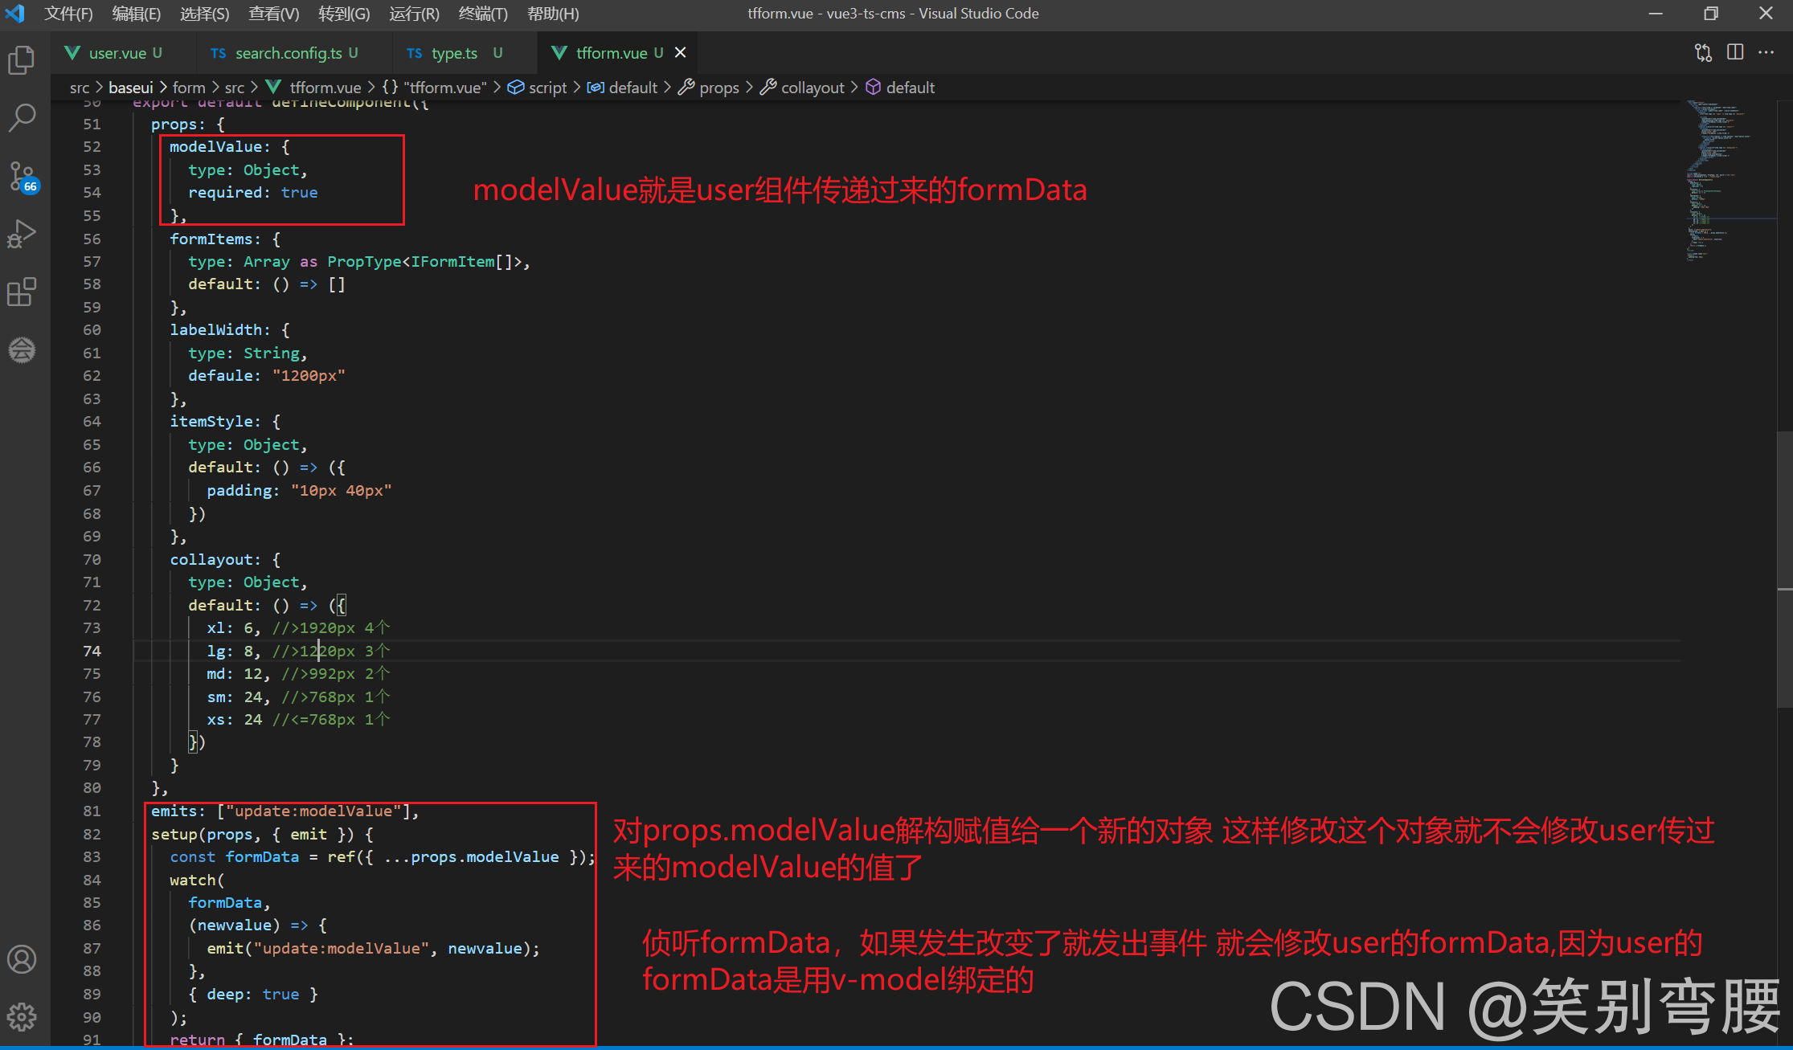Select the props breadcrumb segment
The image size is (1793, 1050).
(x=718, y=88)
